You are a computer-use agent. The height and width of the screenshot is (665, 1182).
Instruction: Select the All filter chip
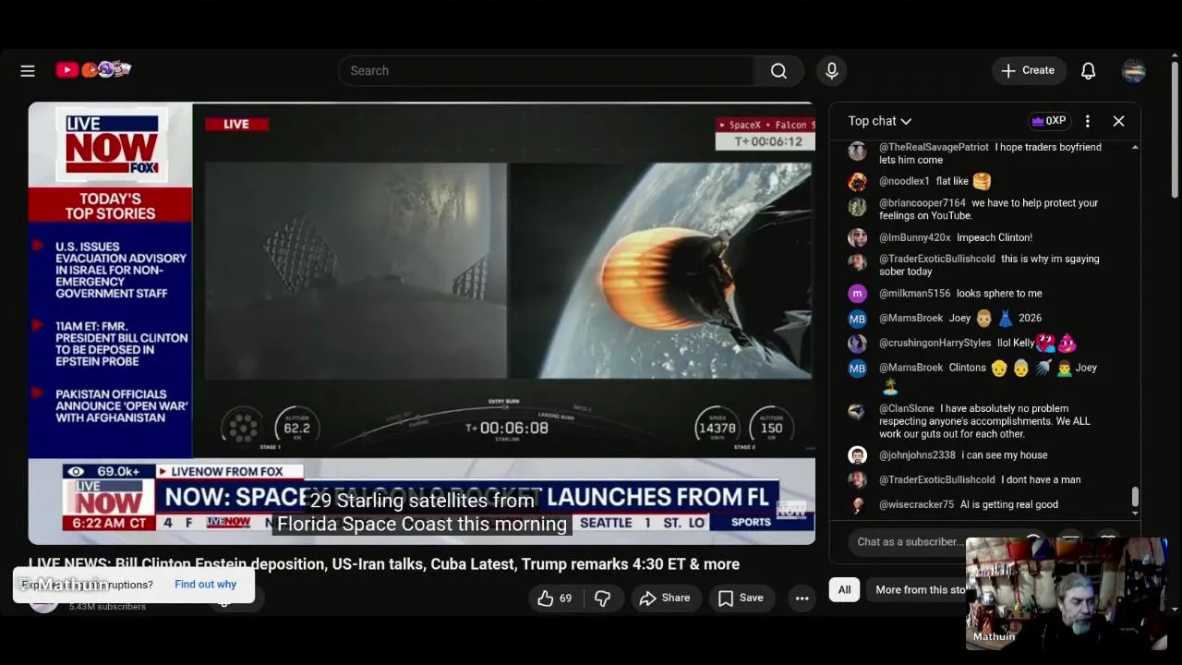(x=844, y=590)
